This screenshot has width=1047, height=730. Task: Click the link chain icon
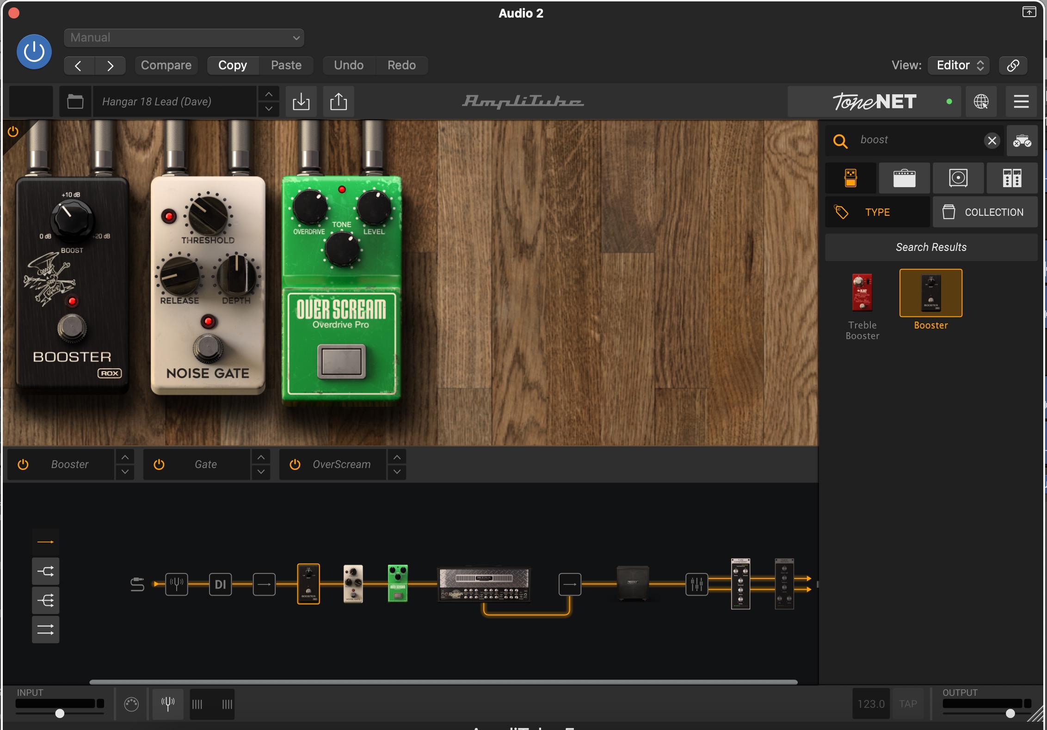[x=1013, y=66]
